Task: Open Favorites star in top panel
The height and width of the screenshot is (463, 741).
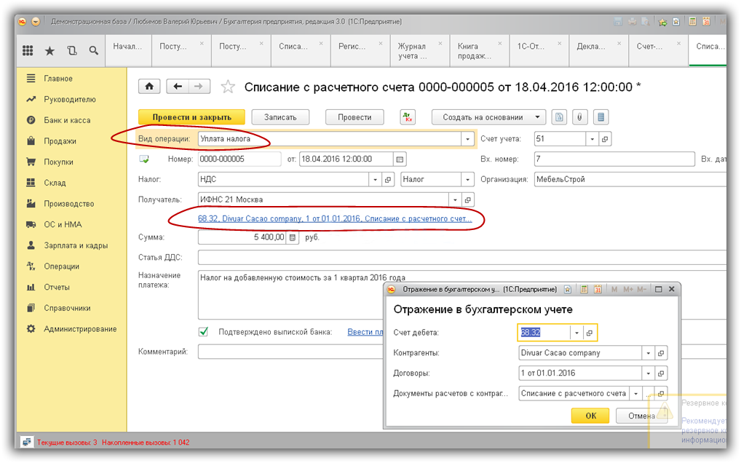Action: (x=49, y=50)
